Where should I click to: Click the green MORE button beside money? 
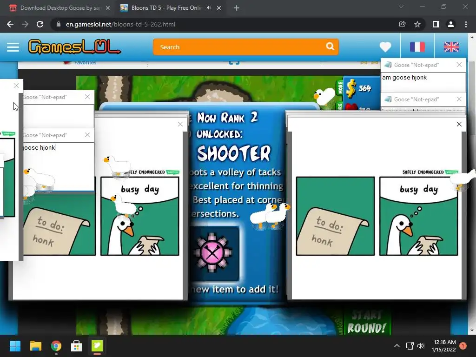click(340, 88)
